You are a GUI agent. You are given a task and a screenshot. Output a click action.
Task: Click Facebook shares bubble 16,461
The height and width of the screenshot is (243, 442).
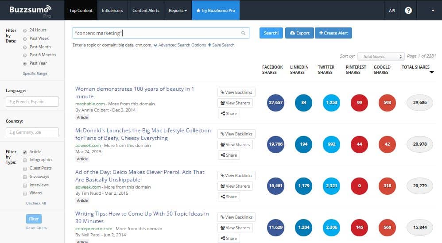(275, 186)
